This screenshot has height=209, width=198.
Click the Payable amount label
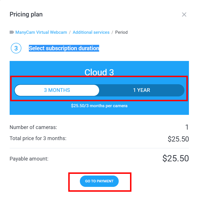pyautogui.click(x=29, y=159)
